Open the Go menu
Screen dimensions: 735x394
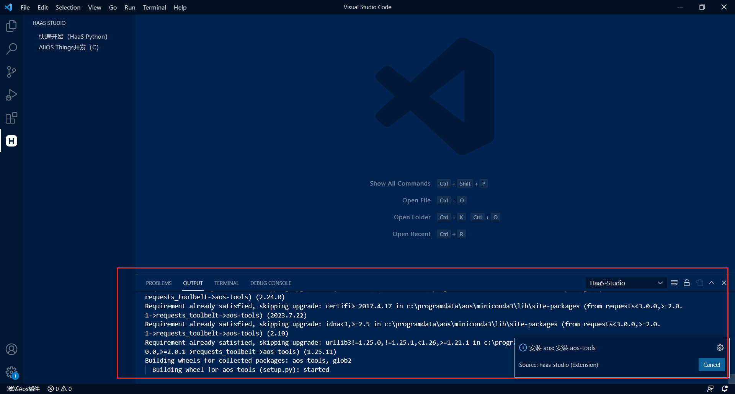[x=113, y=7]
